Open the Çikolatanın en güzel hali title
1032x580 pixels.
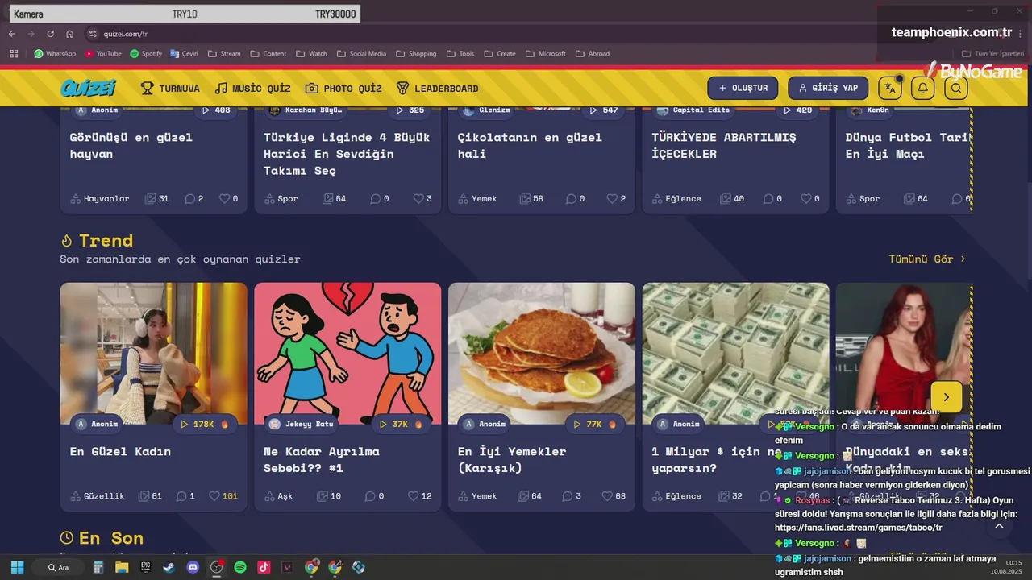click(530, 145)
